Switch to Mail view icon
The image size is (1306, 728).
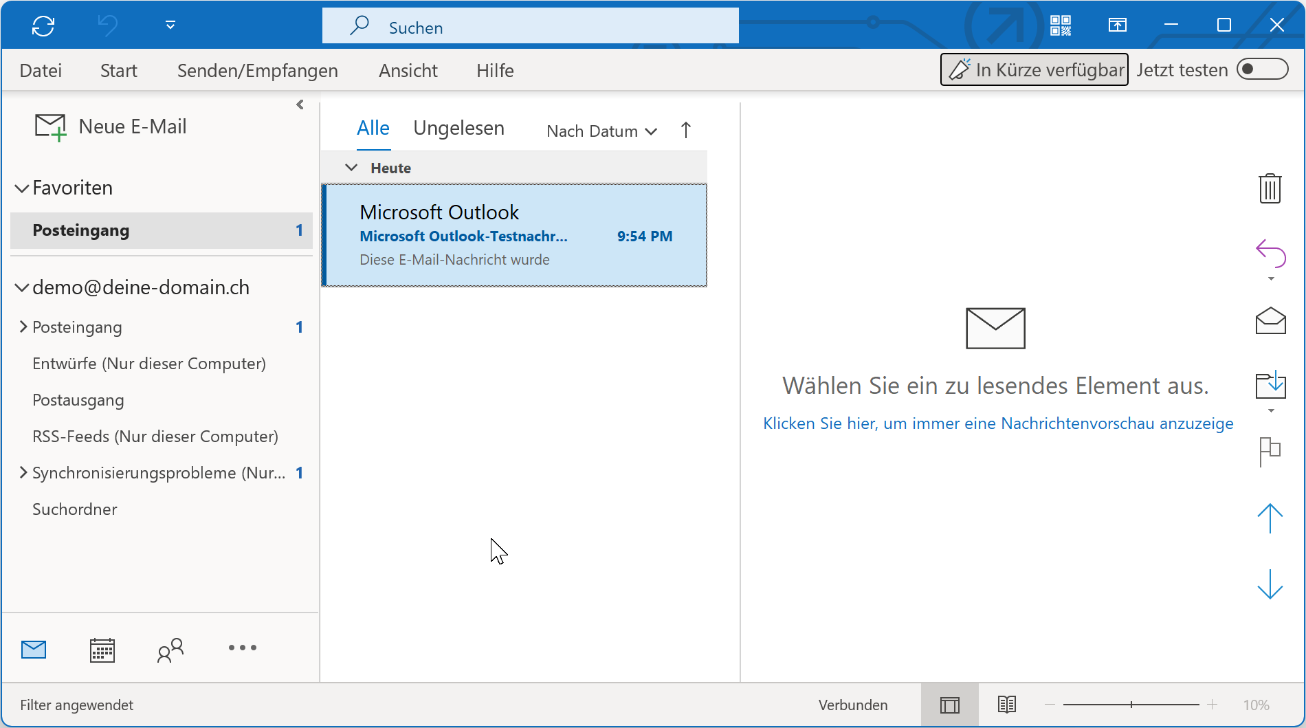[34, 649]
